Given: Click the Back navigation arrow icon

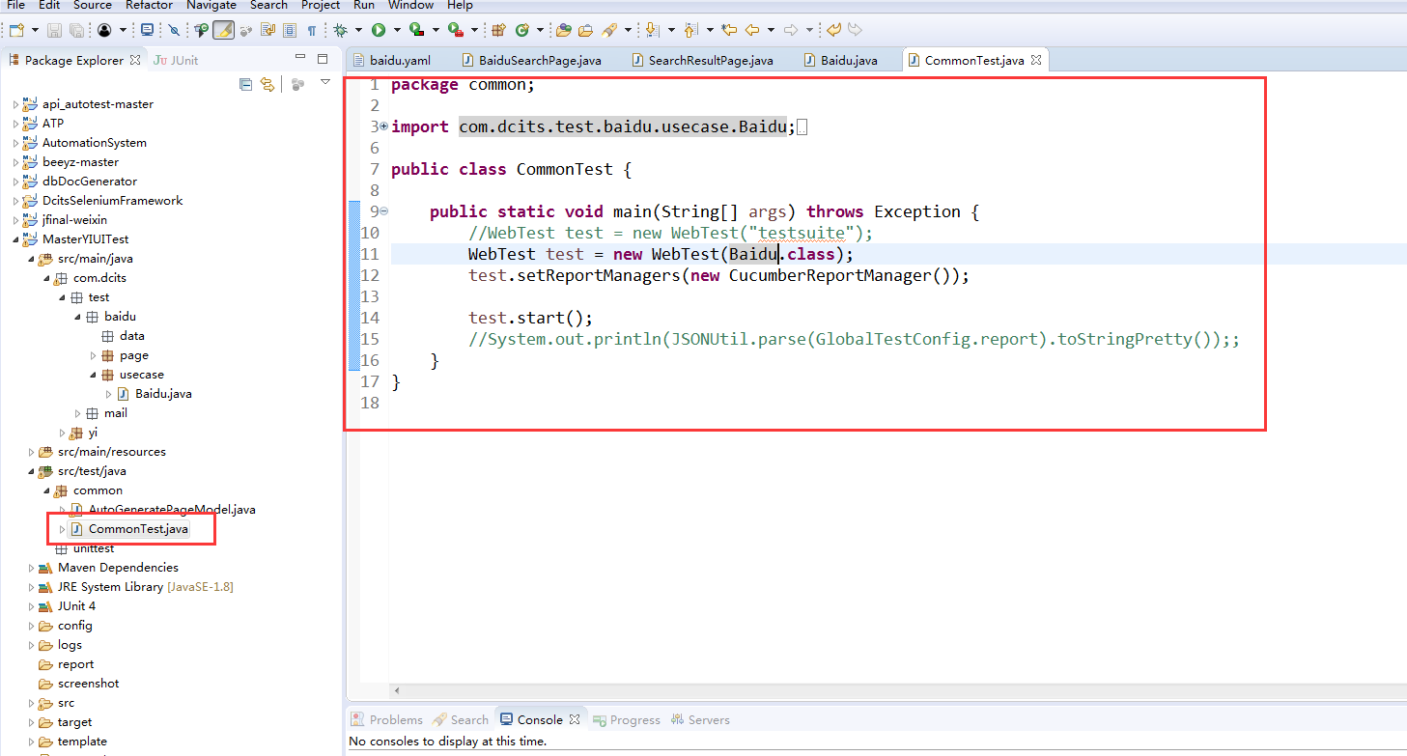Looking at the screenshot, I should tap(752, 31).
